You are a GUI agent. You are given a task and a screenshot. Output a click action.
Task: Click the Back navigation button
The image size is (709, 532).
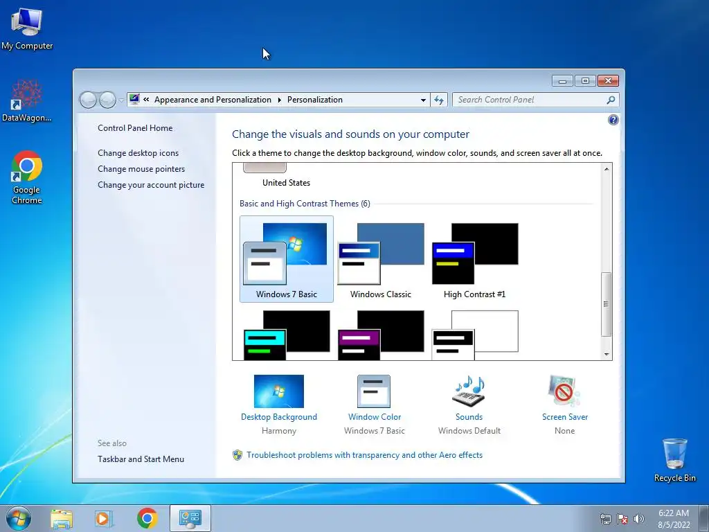[x=88, y=100]
